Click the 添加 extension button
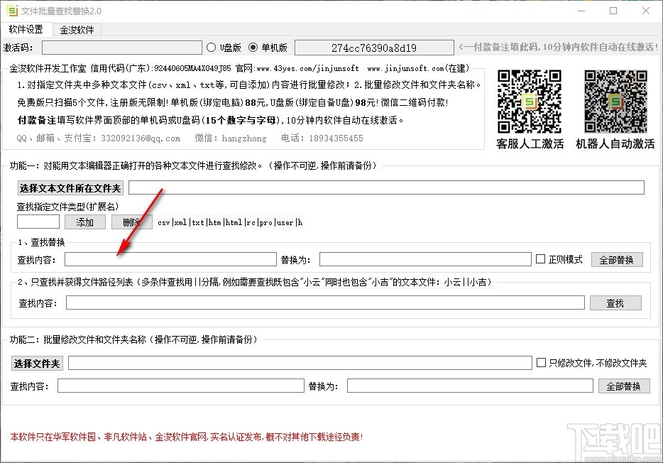Image resolution: width=663 pixels, height=463 pixels. click(85, 222)
